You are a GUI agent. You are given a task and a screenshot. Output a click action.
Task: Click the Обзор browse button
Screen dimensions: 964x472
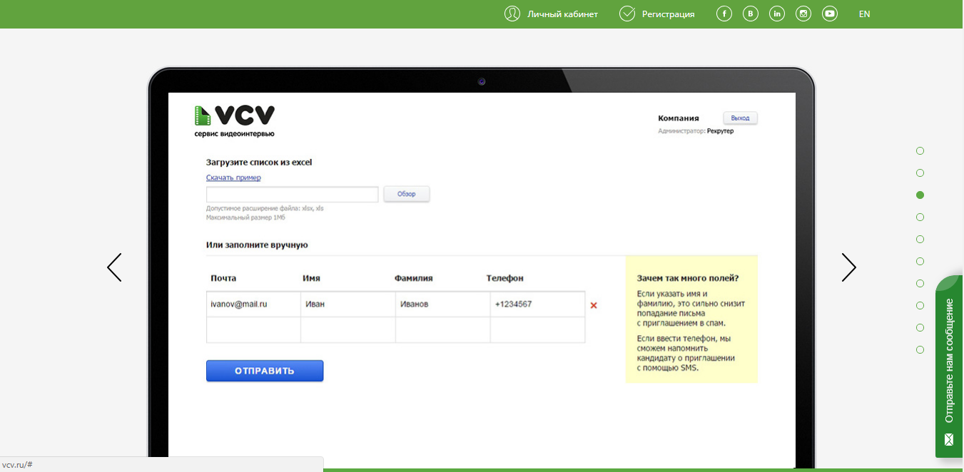tap(407, 194)
